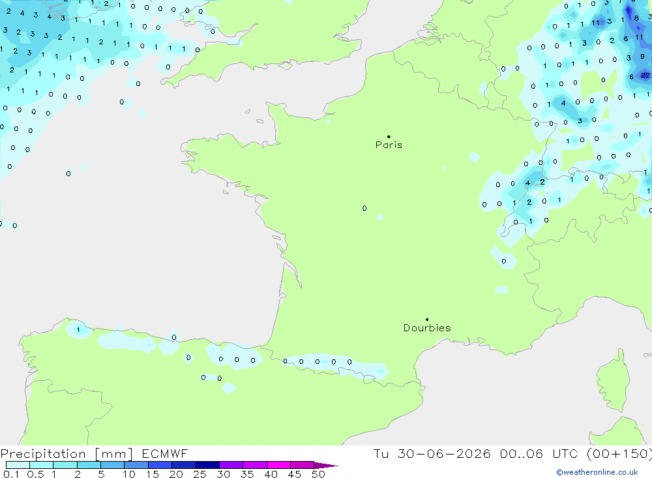This screenshot has height=478, width=652.
Task: Select the 15–20 mm legend swatch
Action: [x=160, y=465]
